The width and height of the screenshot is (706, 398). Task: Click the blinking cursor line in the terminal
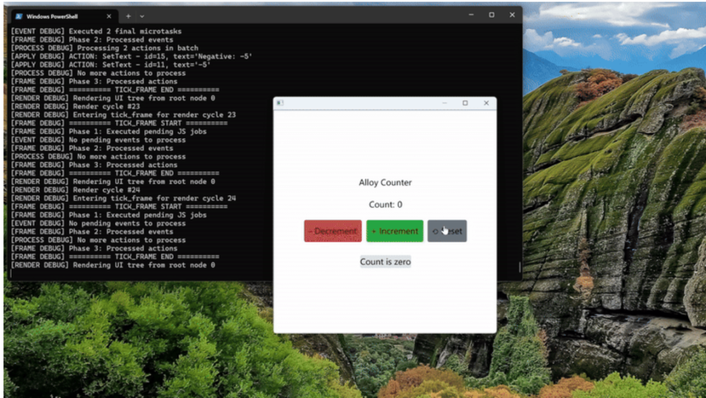point(11,273)
